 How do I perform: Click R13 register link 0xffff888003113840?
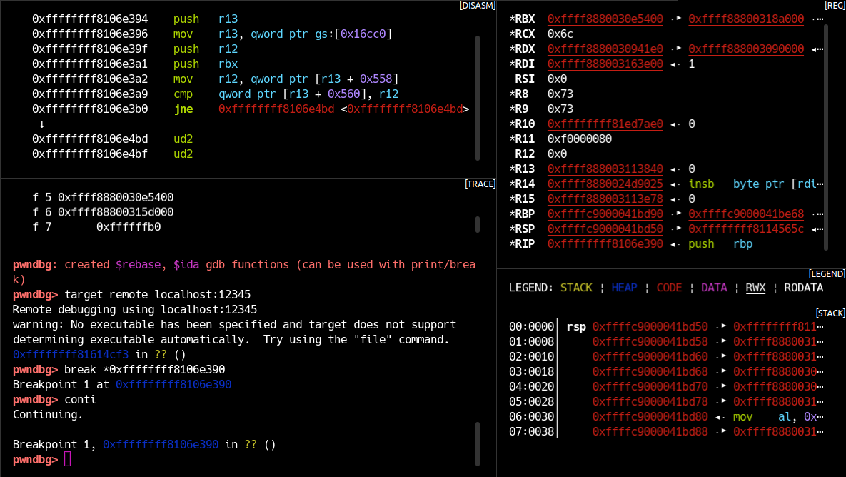tap(605, 169)
